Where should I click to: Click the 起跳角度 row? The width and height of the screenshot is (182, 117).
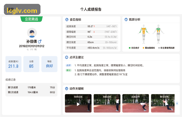[91, 26]
